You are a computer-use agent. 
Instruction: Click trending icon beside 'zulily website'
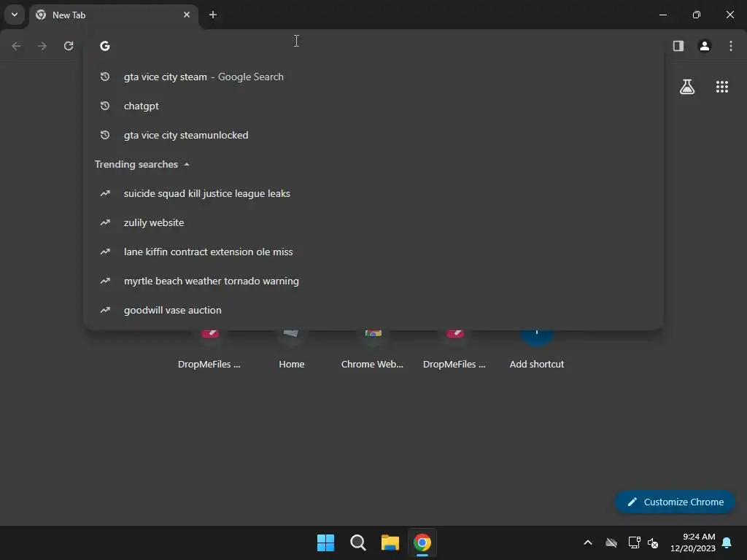click(105, 222)
